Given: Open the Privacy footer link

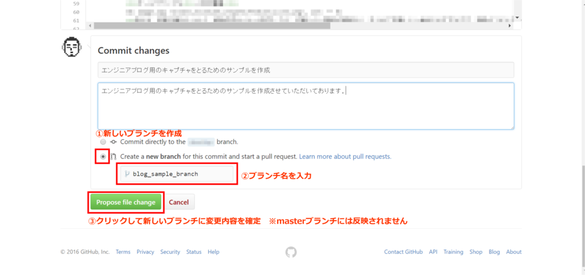Looking at the screenshot, I should point(145,252).
